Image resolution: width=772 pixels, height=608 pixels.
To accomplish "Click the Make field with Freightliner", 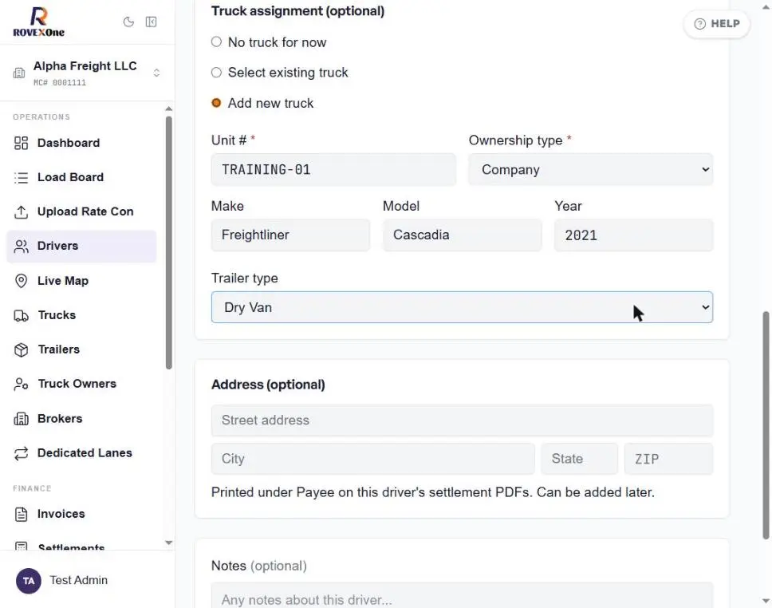I will click(x=290, y=235).
